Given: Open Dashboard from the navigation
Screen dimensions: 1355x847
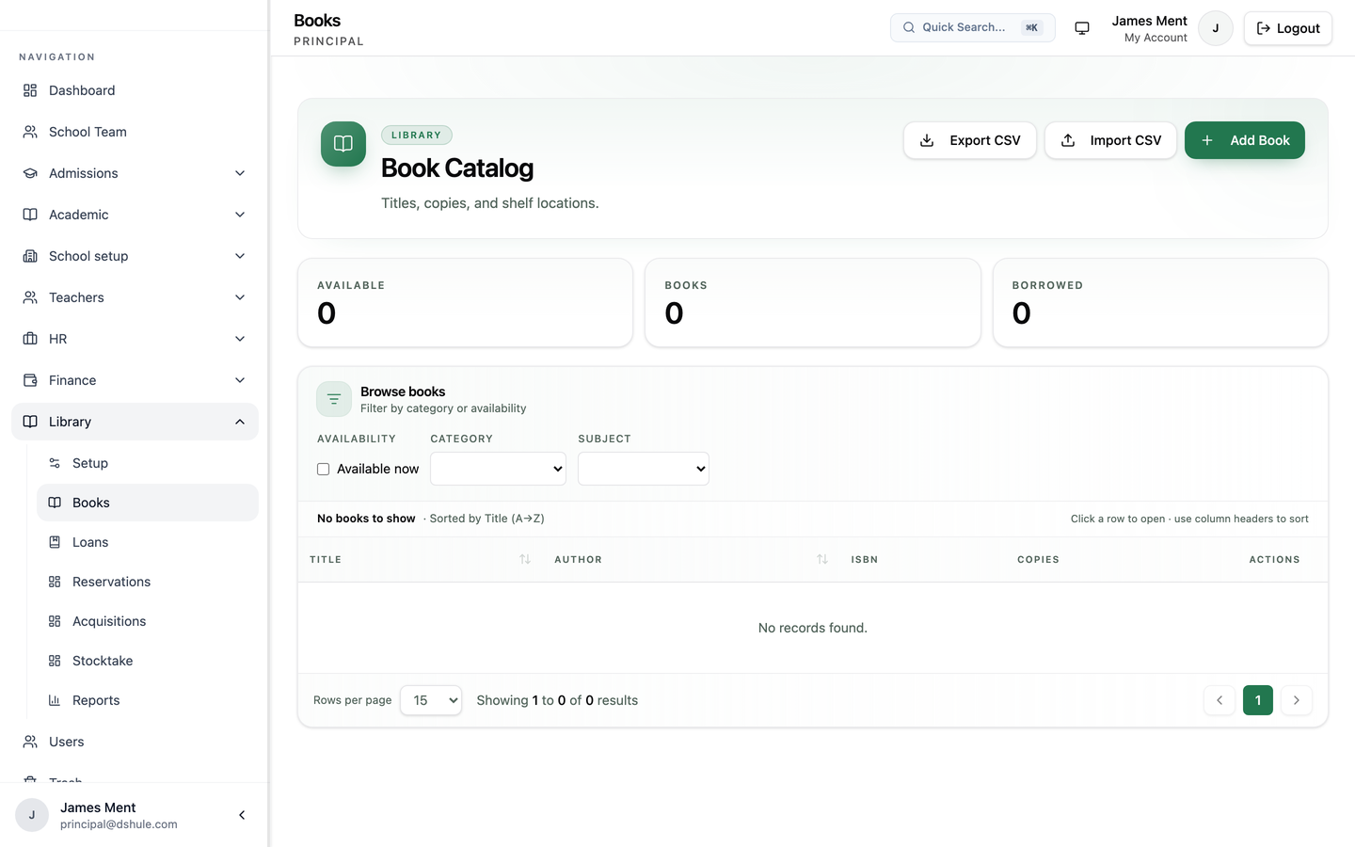Looking at the screenshot, I should 135,90.
